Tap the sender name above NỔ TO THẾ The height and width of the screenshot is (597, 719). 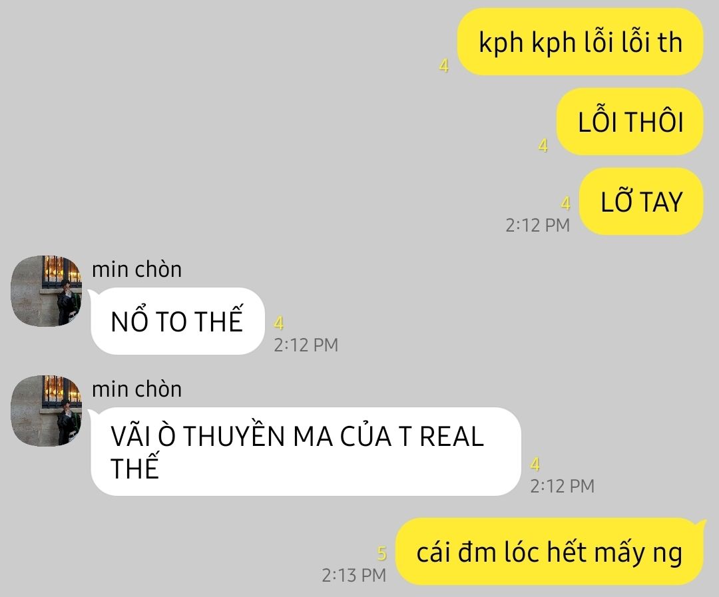136,269
